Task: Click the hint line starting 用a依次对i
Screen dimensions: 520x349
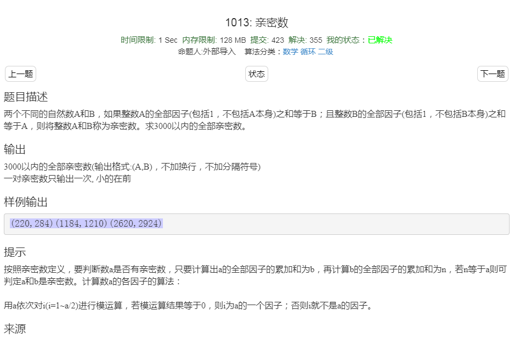Action: tap(188, 305)
